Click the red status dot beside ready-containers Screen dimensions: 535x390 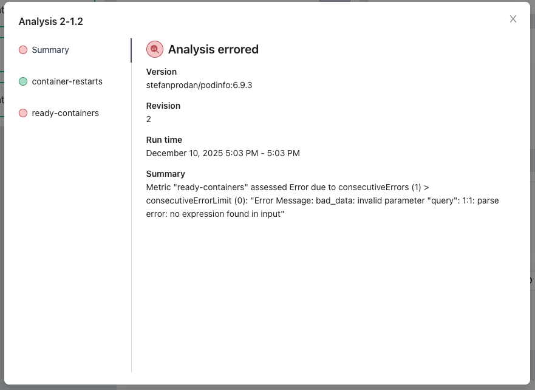pos(23,113)
